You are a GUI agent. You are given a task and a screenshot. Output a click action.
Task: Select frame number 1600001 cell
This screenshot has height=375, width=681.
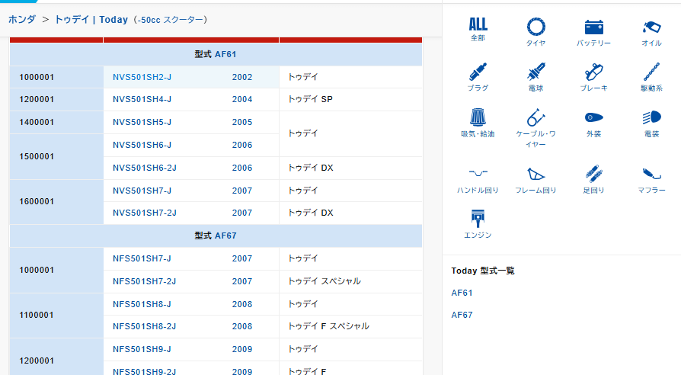point(56,202)
